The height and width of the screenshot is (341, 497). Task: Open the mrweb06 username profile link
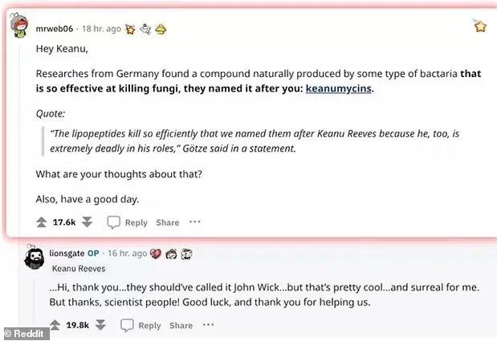(55, 29)
